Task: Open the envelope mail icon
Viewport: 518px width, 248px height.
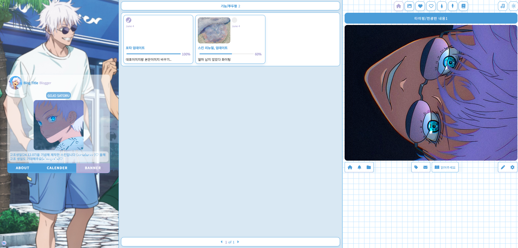Action: [x=425, y=167]
